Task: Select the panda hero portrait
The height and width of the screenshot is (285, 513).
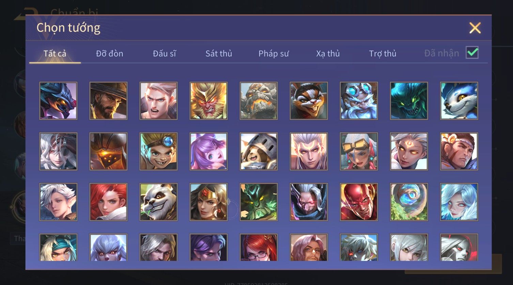Action: point(158,202)
